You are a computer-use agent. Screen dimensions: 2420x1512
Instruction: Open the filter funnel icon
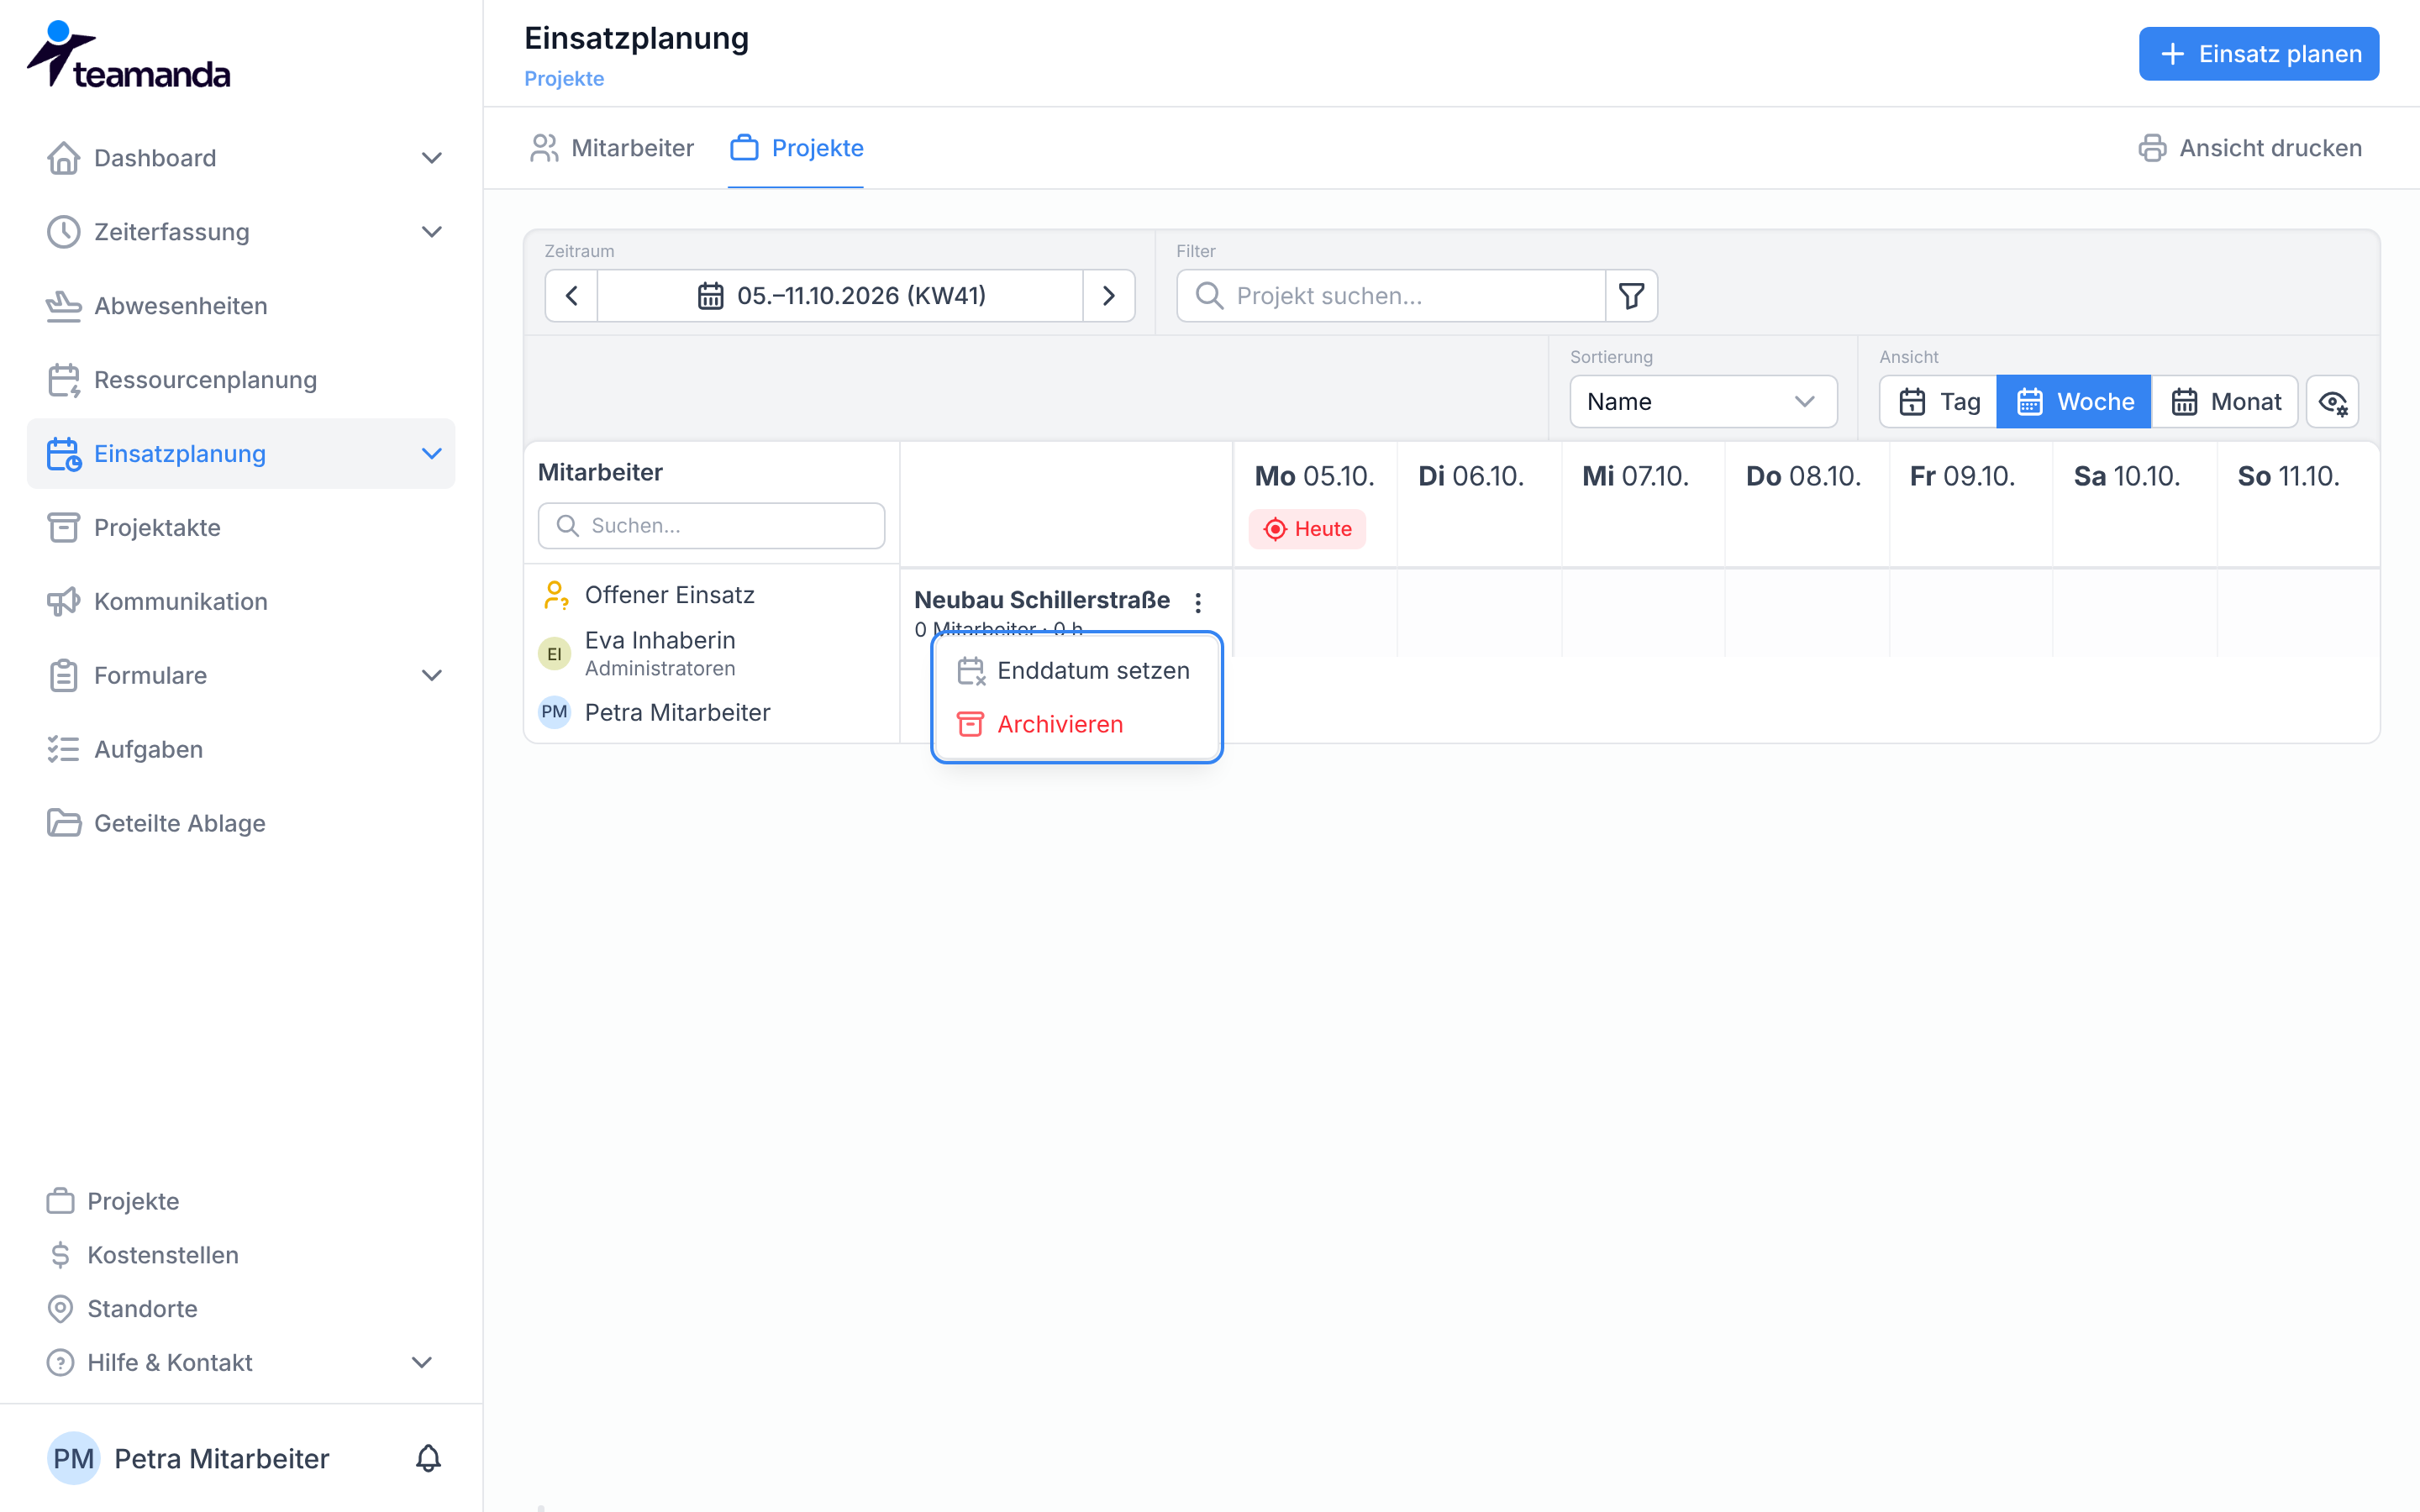1631,296
